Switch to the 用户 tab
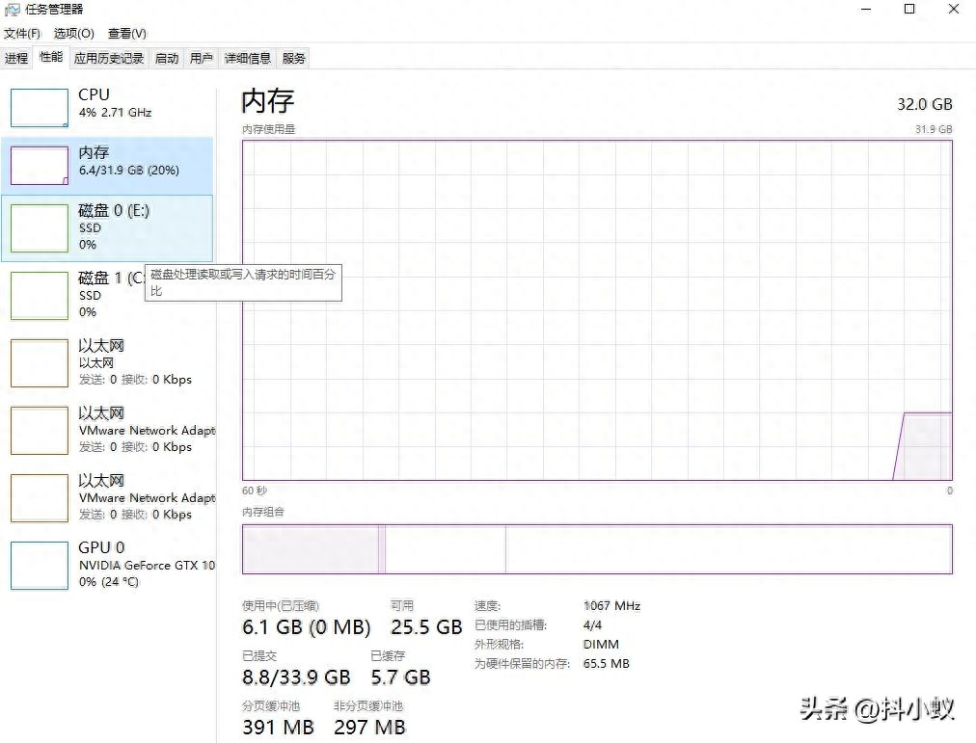 [202, 59]
